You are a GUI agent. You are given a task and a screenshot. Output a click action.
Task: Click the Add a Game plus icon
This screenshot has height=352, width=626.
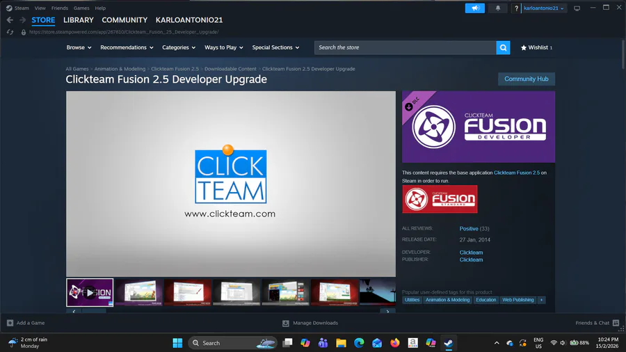(10, 323)
